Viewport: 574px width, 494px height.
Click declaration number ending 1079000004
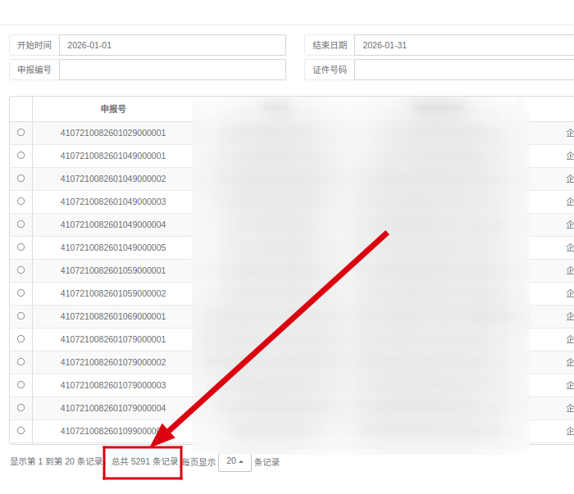pyautogui.click(x=113, y=408)
